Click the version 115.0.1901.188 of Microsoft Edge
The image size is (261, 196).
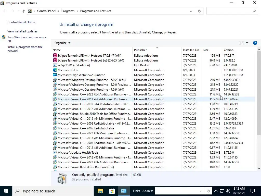point(233,70)
